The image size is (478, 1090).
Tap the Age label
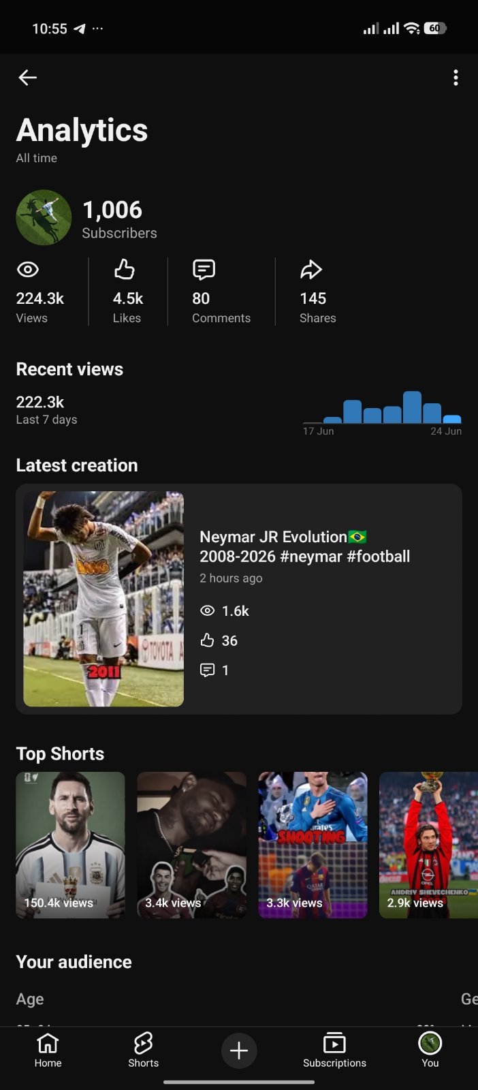click(30, 999)
